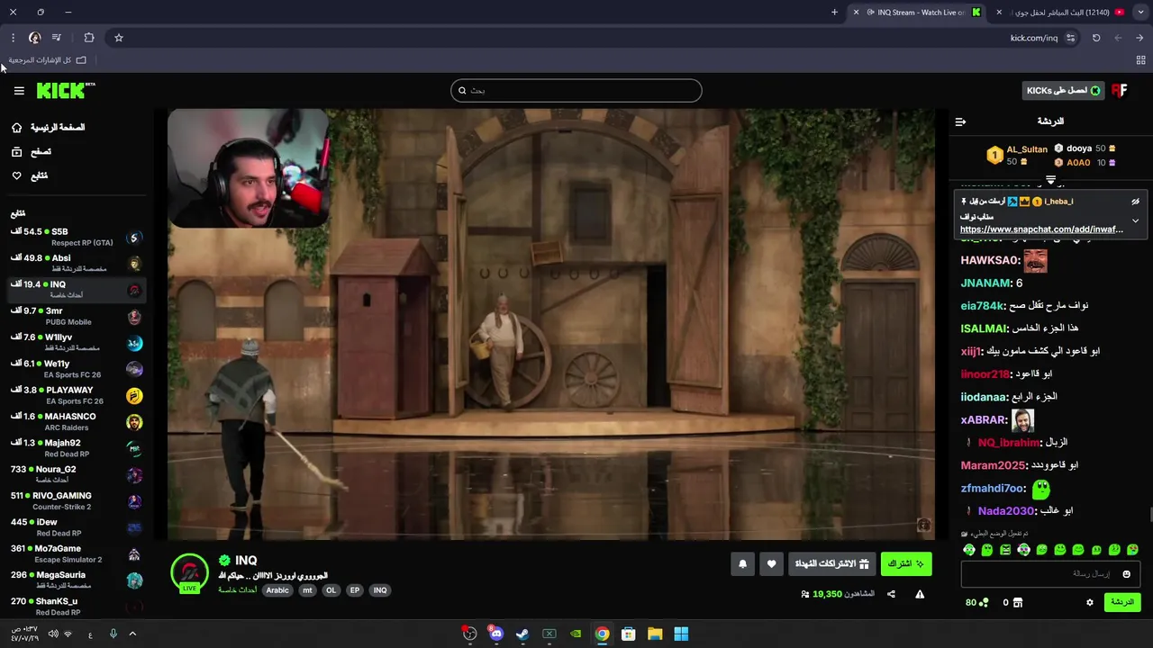
Task: Open Discord from the taskbar
Action: tap(495, 634)
